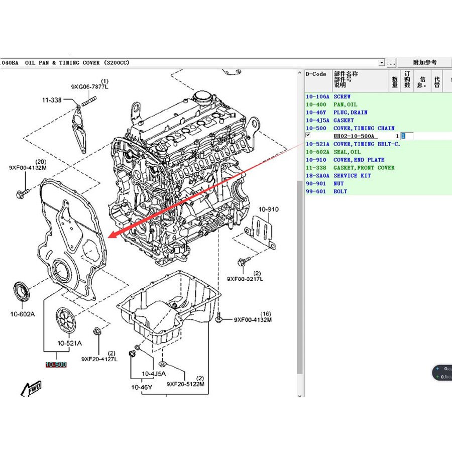Click the UH02-10-500A part number link
The height and width of the screenshot is (452, 452).
coord(355,136)
